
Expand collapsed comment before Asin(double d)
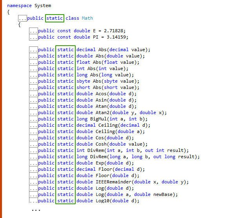(x=33, y=100)
